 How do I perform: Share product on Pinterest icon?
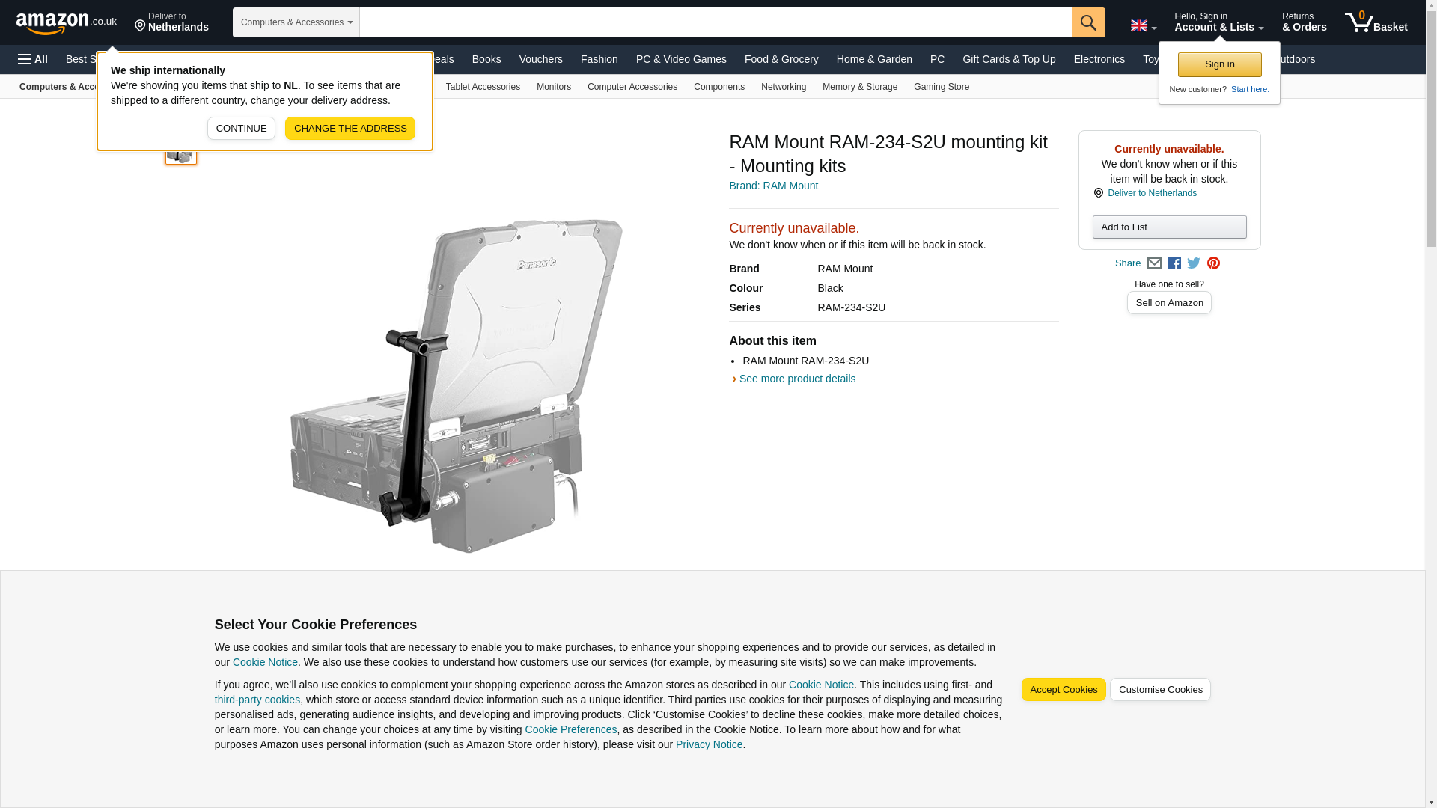click(1213, 263)
